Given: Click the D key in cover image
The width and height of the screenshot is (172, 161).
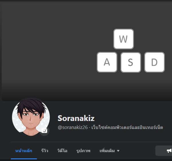Looking at the screenshot, I should 155,62.
